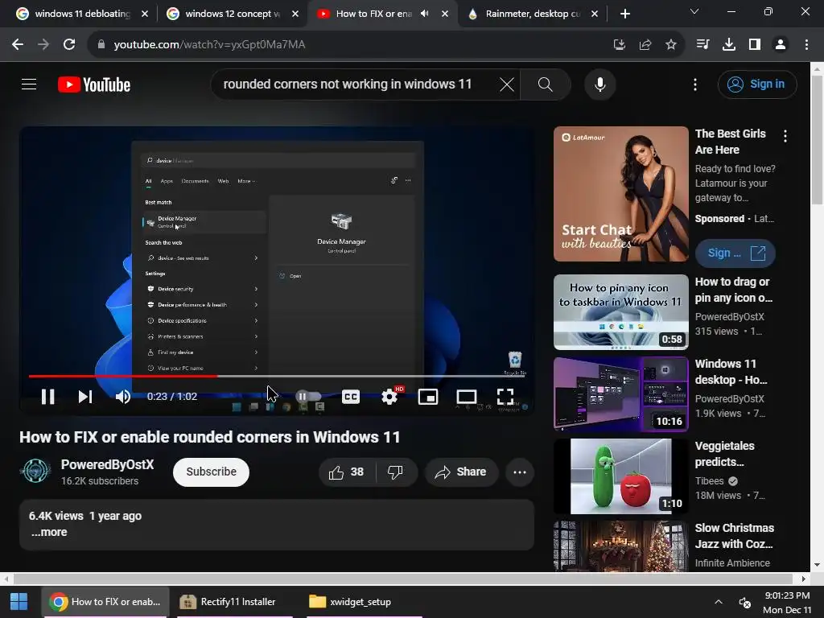Viewport: 824px width, 618px height.
Task: Toggle autoplay switch in player
Action: [308, 396]
